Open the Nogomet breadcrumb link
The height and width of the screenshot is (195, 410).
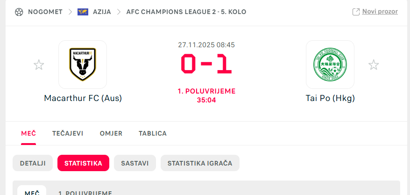tap(45, 12)
